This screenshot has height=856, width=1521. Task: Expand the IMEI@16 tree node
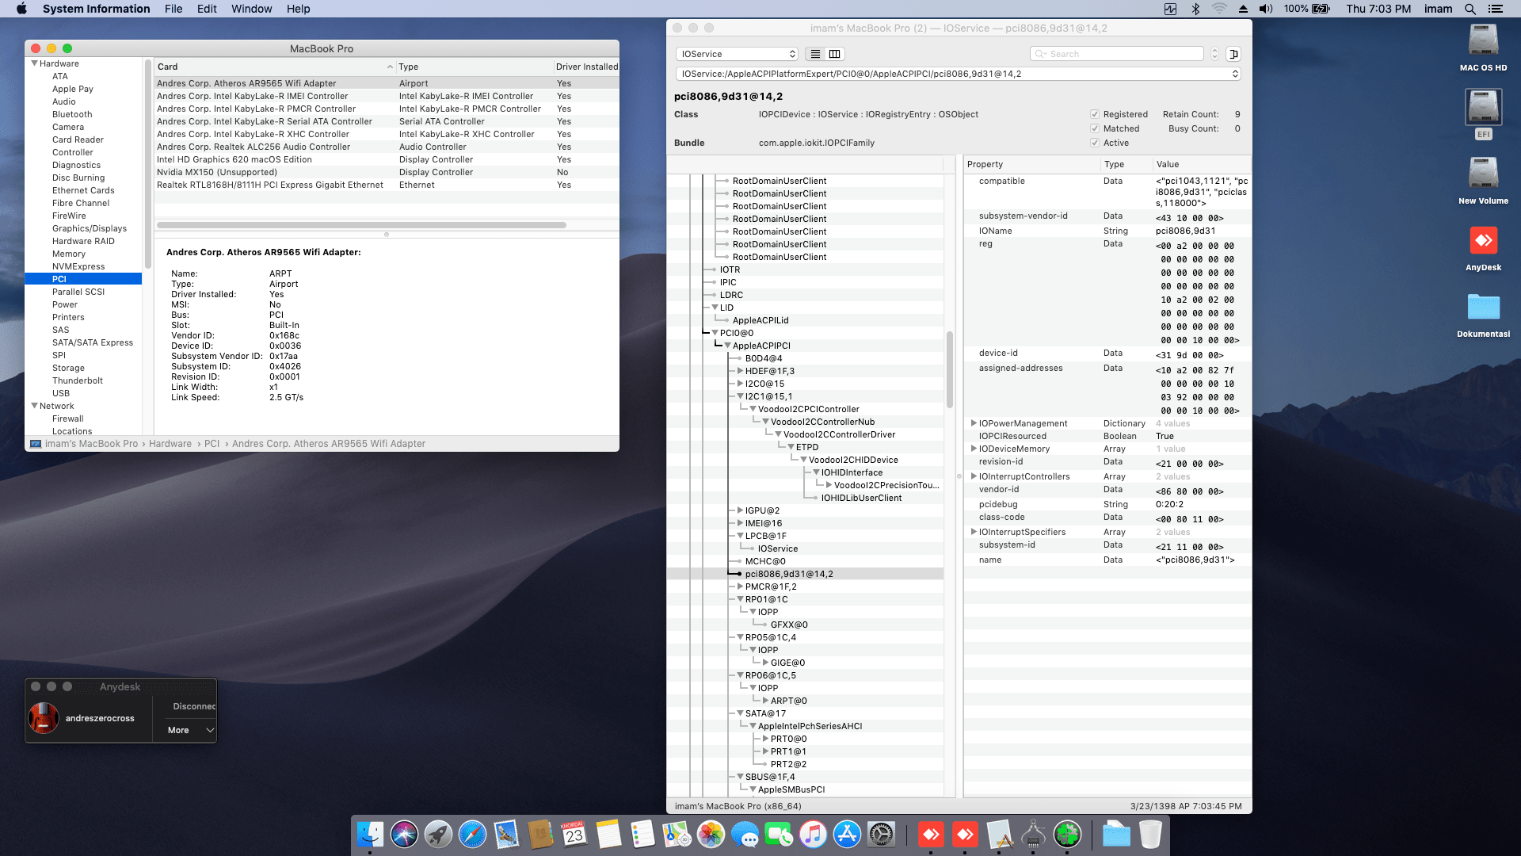click(740, 523)
